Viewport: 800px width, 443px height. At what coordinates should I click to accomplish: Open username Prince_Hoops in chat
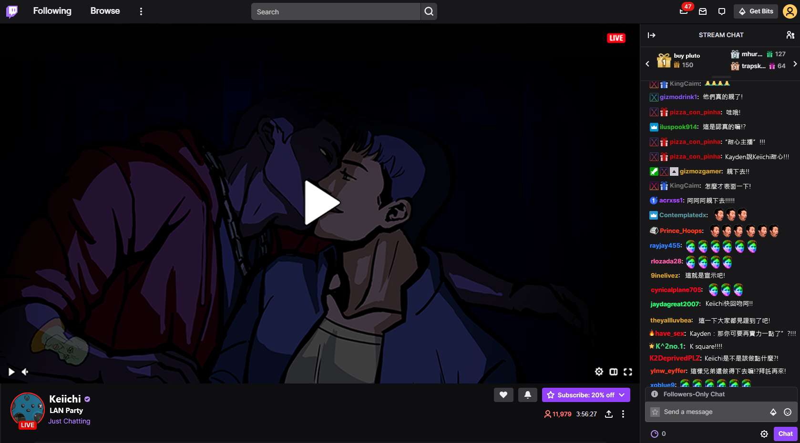pos(681,231)
